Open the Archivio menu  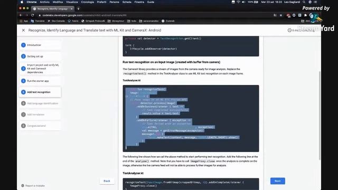(44, 2)
